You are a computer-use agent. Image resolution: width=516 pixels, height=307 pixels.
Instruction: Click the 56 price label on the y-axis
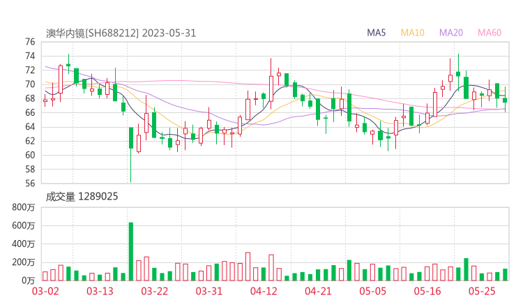pos(30,184)
